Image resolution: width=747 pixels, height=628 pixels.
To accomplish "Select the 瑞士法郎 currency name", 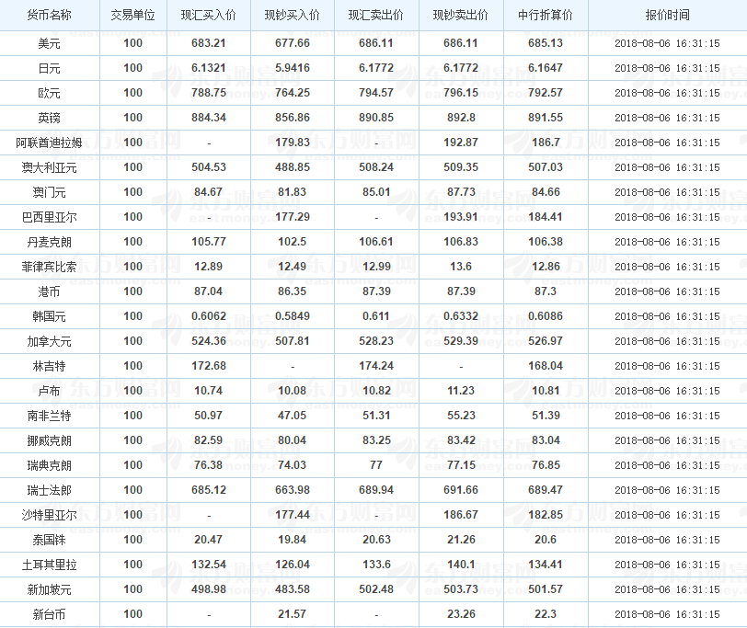I will coord(50,490).
